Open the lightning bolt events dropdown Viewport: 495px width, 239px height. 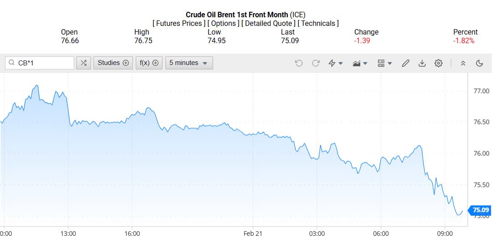click(335, 63)
